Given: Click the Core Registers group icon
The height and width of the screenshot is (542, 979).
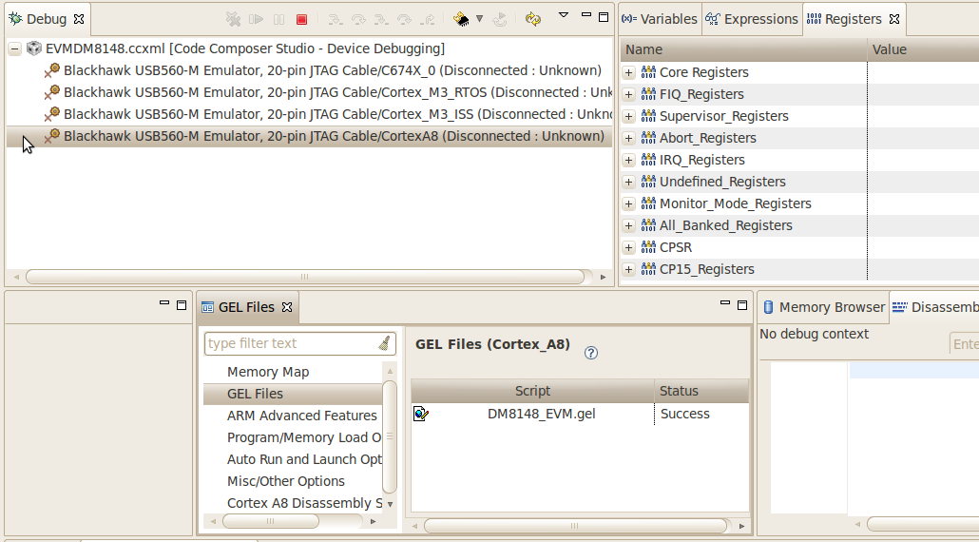Looking at the screenshot, I should 649,72.
